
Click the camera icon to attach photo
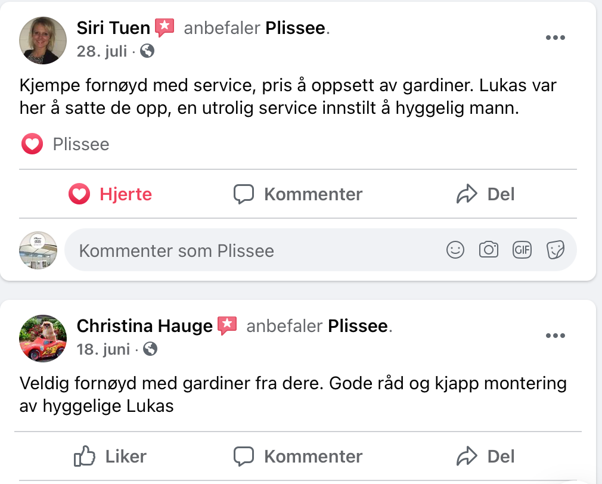[x=489, y=250]
